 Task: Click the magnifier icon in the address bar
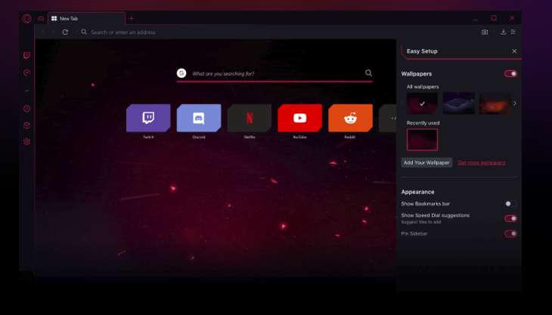point(84,32)
